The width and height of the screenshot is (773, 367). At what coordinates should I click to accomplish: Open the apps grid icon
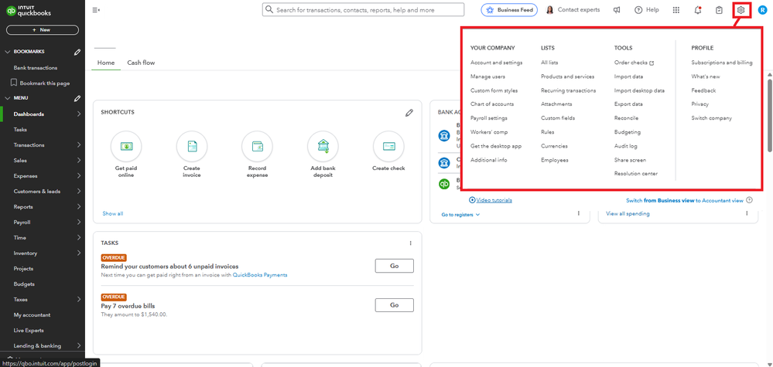(x=676, y=10)
